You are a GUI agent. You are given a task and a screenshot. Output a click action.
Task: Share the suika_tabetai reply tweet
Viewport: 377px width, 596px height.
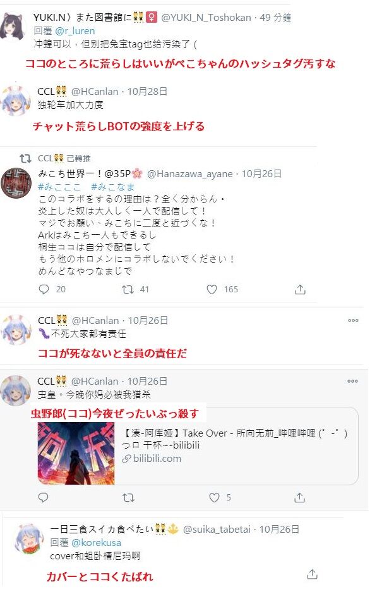(312, 574)
